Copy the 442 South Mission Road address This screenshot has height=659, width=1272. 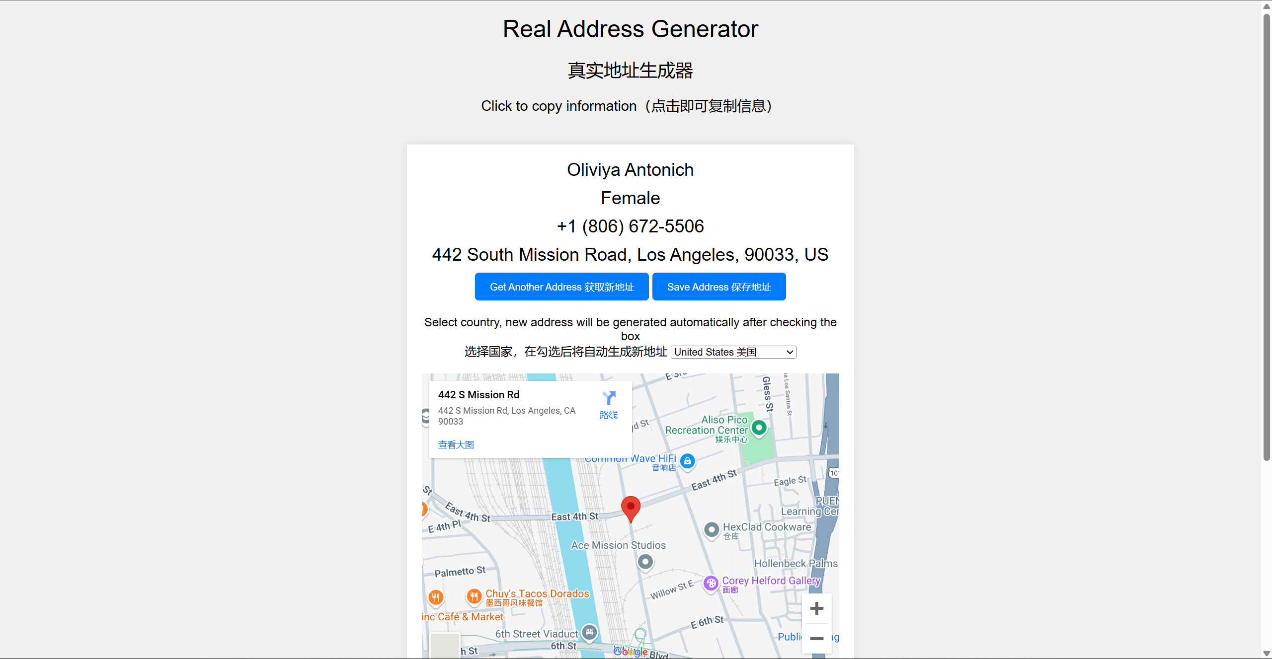click(x=630, y=255)
